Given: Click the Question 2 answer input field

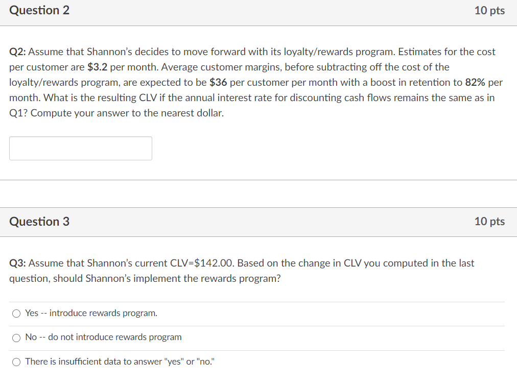Looking at the screenshot, I should coord(81,148).
